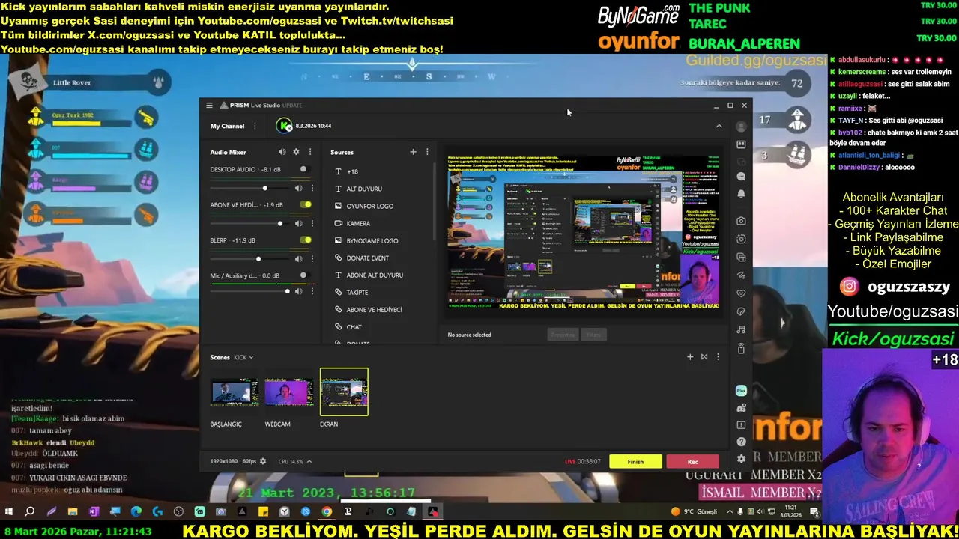Click the UPDATE label in the title bar
This screenshot has height=539, width=959.
click(x=292, y=106)
